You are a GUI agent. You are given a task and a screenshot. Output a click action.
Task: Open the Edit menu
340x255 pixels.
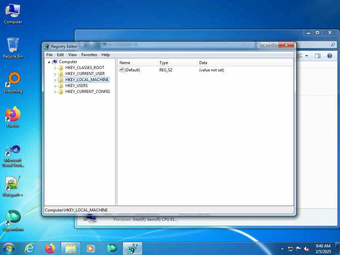coord(60,55)
